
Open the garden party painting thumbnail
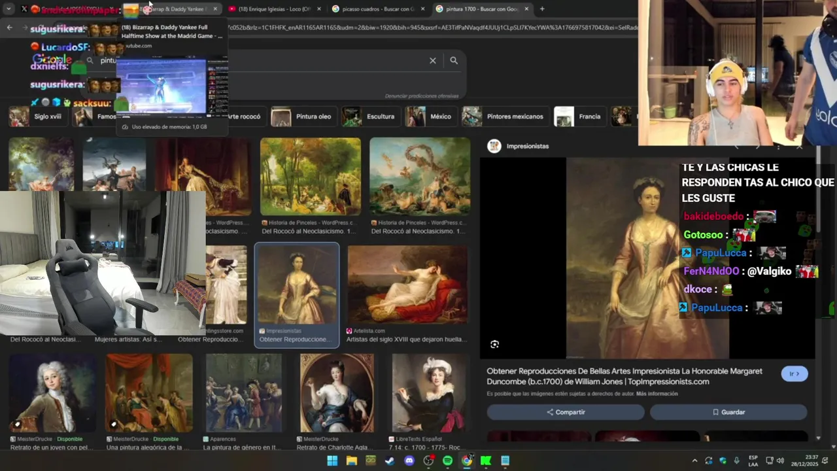[x=311, y=176]
